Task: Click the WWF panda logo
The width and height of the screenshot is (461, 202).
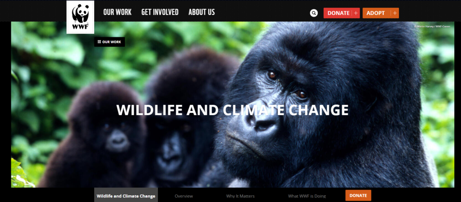Action: [80, 17]
